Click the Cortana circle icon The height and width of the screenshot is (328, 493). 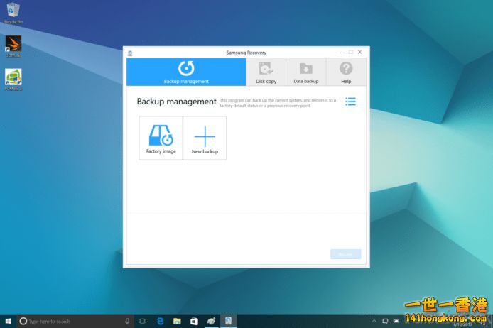tap(23, 321)
